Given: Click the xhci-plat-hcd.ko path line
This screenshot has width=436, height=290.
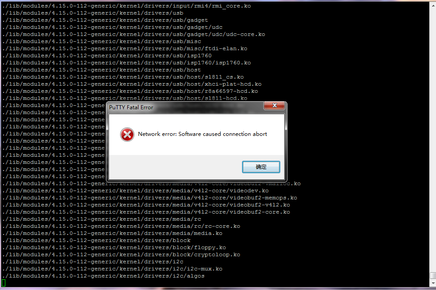Looking at the screenshot, I should click(132, 84).
